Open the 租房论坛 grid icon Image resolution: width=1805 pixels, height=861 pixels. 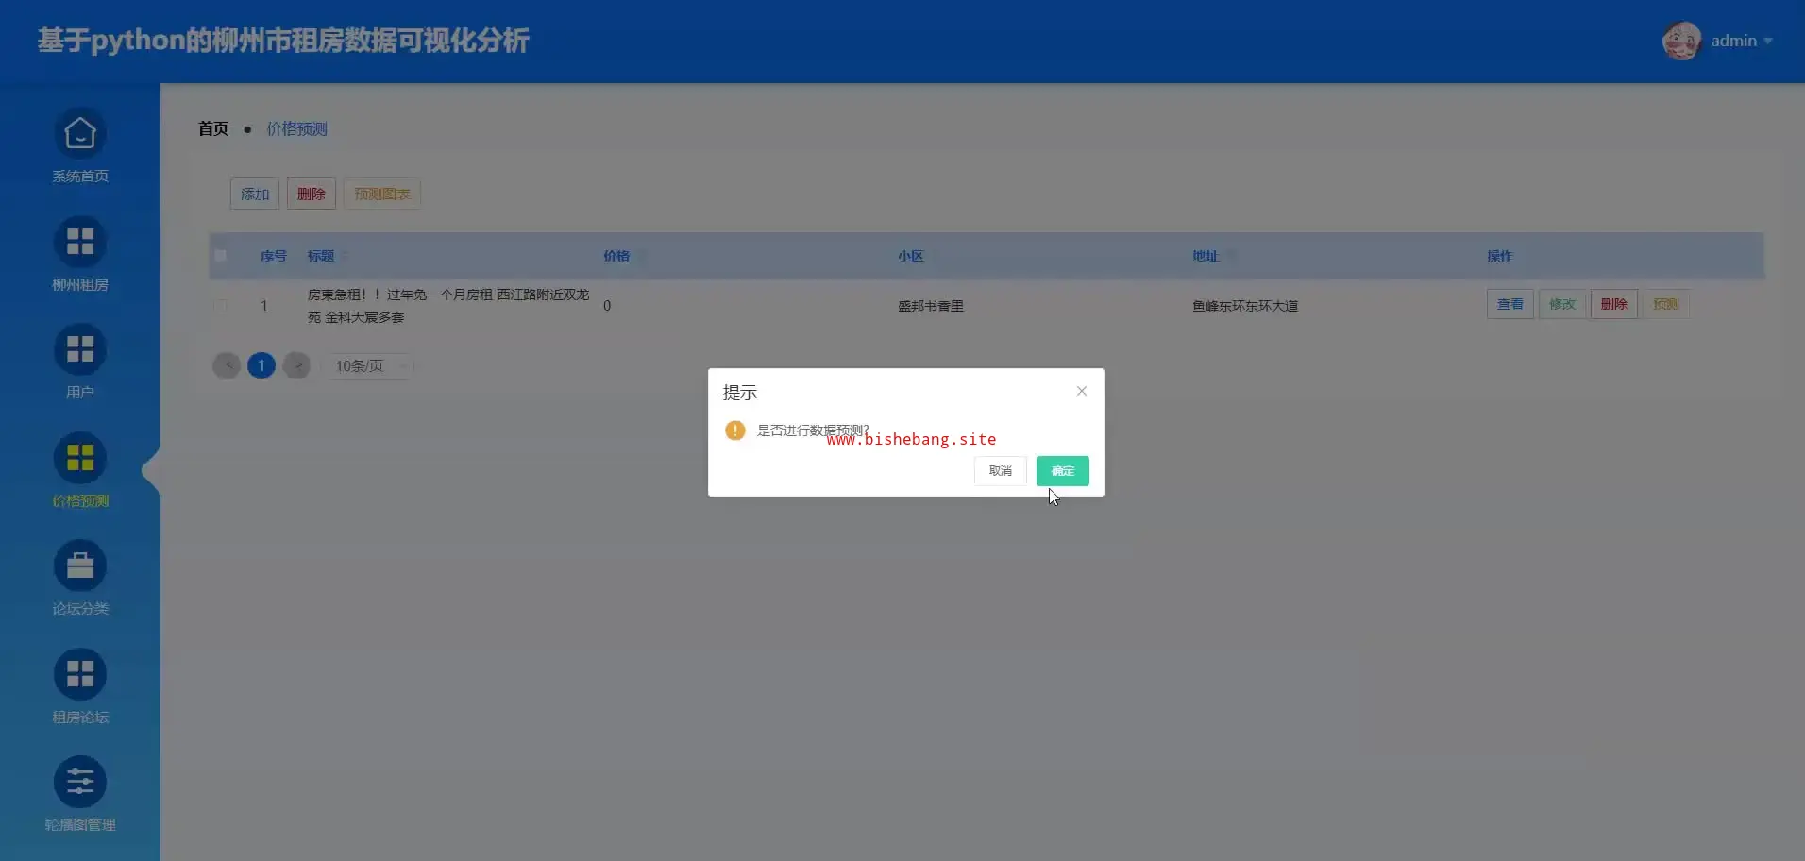click(x=80, y=675)
